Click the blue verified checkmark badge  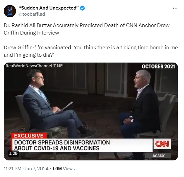click(82, 8)
